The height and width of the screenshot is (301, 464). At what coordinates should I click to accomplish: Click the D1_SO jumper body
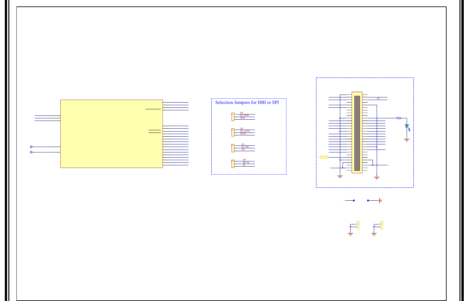pyautogui.click(x=233, y=148)
